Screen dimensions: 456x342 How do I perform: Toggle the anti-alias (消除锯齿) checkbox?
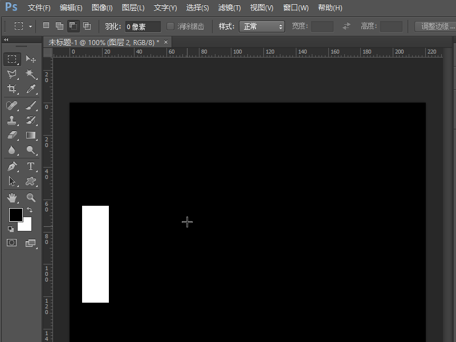(x=170, y=26)
